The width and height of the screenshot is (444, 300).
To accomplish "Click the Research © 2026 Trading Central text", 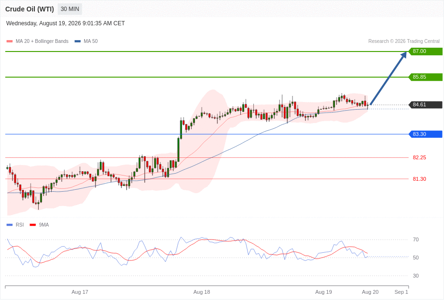I will (404, 41).
